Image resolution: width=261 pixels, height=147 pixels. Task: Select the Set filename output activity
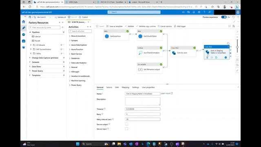(x=150, y=68)
